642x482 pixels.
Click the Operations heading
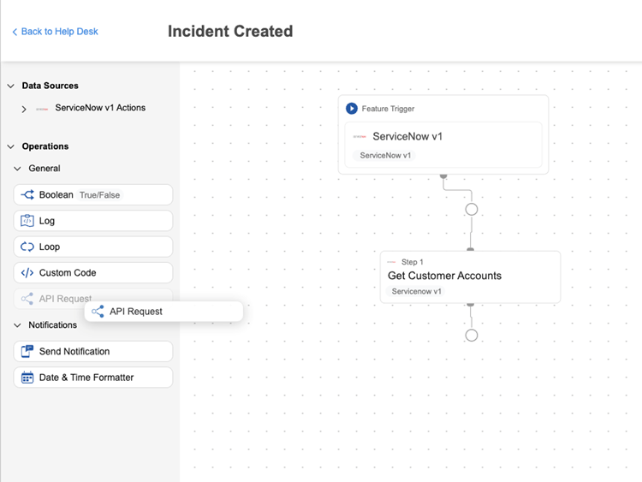pos(45,146)
